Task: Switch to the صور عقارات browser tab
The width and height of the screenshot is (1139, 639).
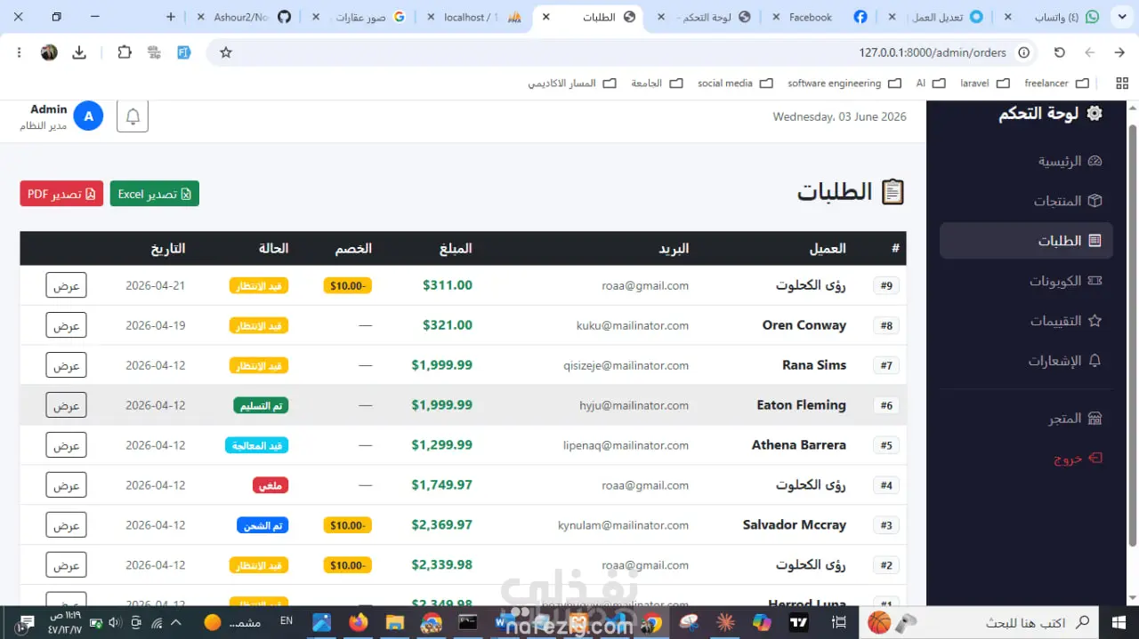Action: [x=360, y=17]
